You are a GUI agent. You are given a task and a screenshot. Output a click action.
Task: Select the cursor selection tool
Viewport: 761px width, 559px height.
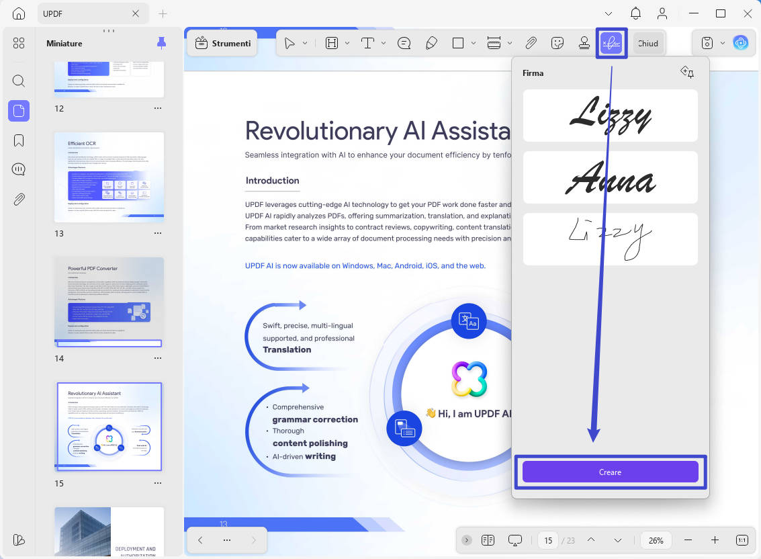(x=289, y=43)
